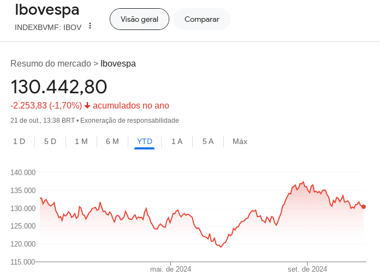Click the Ibovespa page title
This screenshot has width=380, height=276.
pos(47,10)
